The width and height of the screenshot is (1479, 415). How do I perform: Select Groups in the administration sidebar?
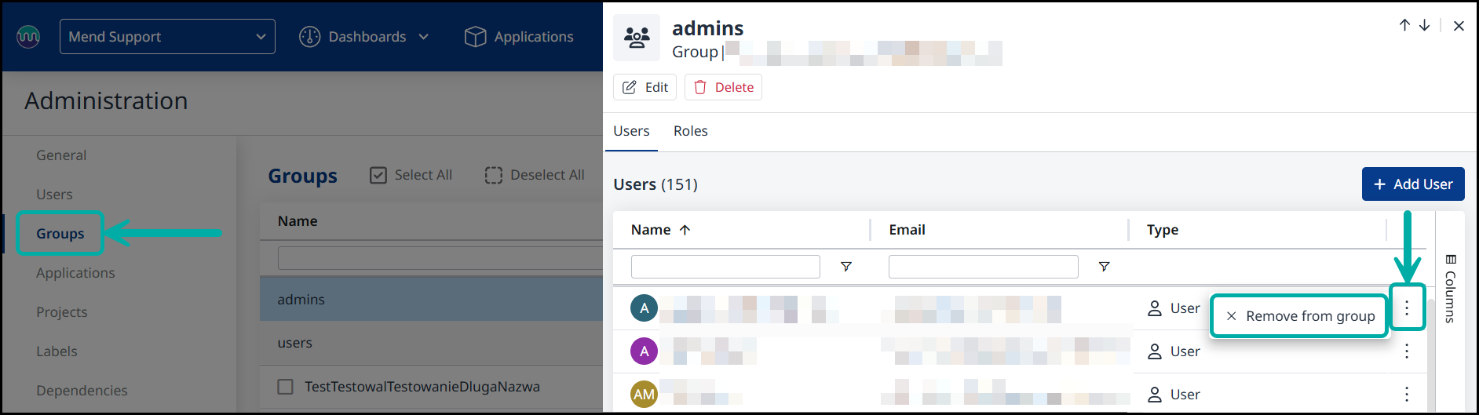click(x=60, y=234)
